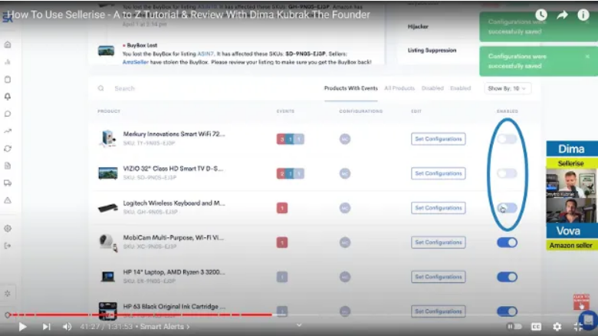
Task: Set Configurations for Merkury Innovations
Action: (x=439, y=139)
